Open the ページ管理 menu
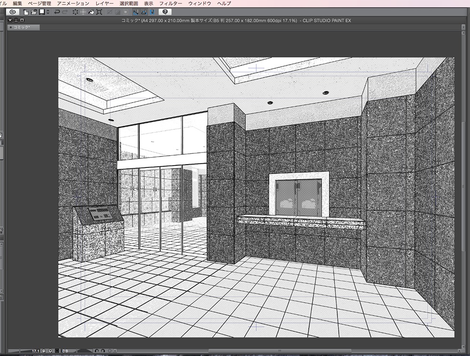Image resolution: width=470 pixels, height=356 pixels. (x=39, y=3)
